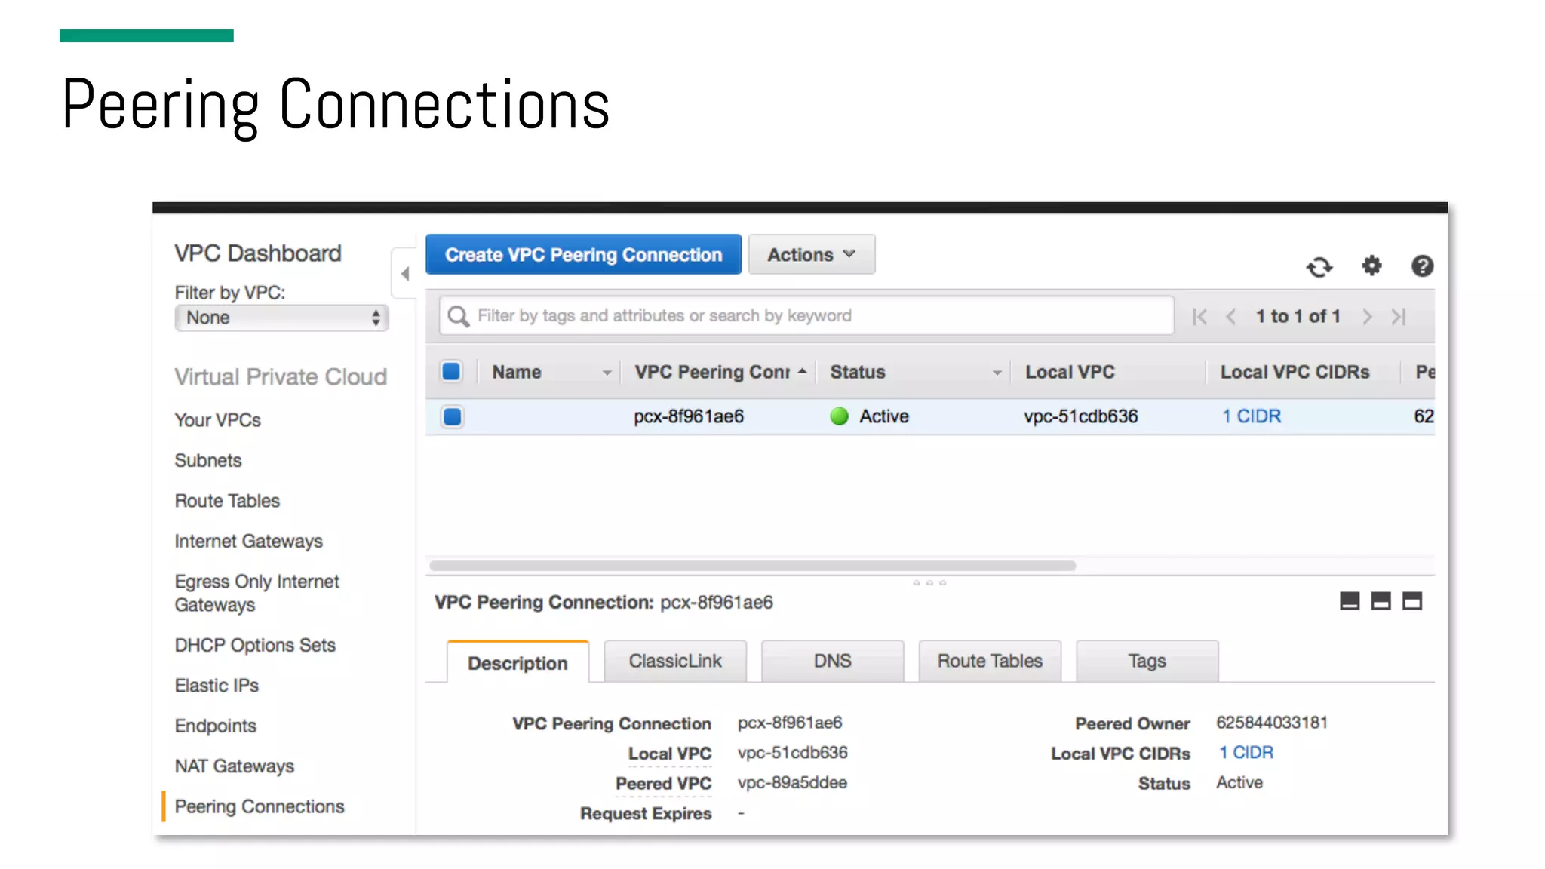
Task: Click the horizontal scrollbar under the table
Action: tap(752, 566)
